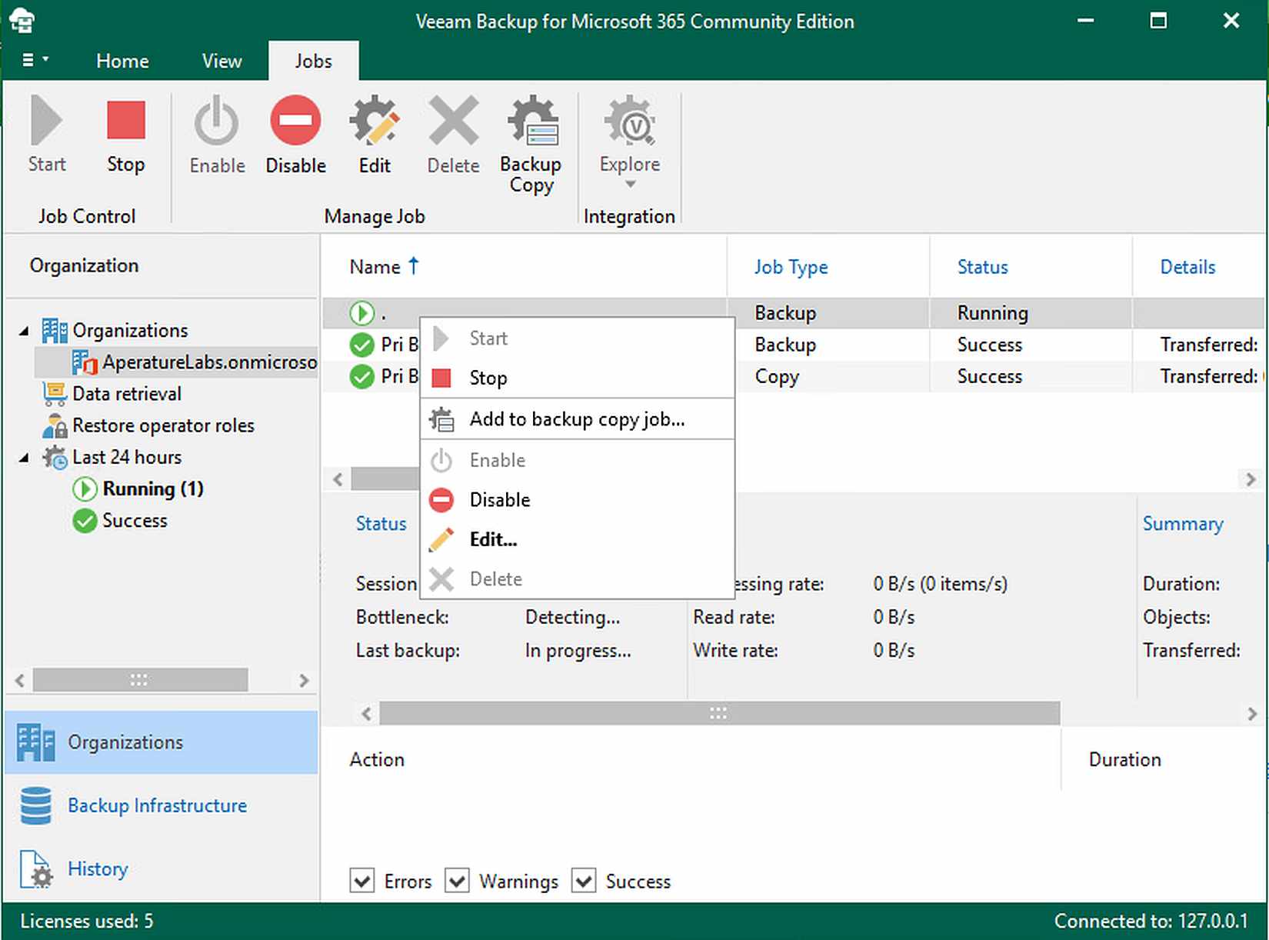Click the job list horizontal scrollbar thumb

click(x=385, y=478)
